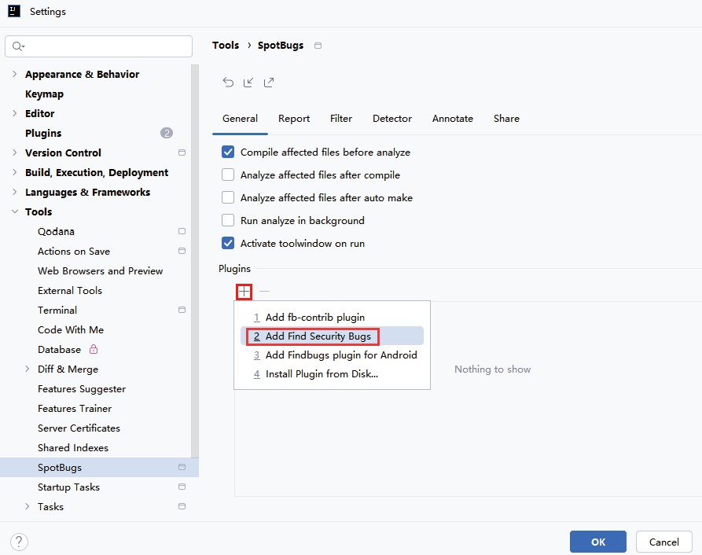The height and width of the screenshot is (555, 702).
Task: Expand the Version Control section
Action: 15,153
